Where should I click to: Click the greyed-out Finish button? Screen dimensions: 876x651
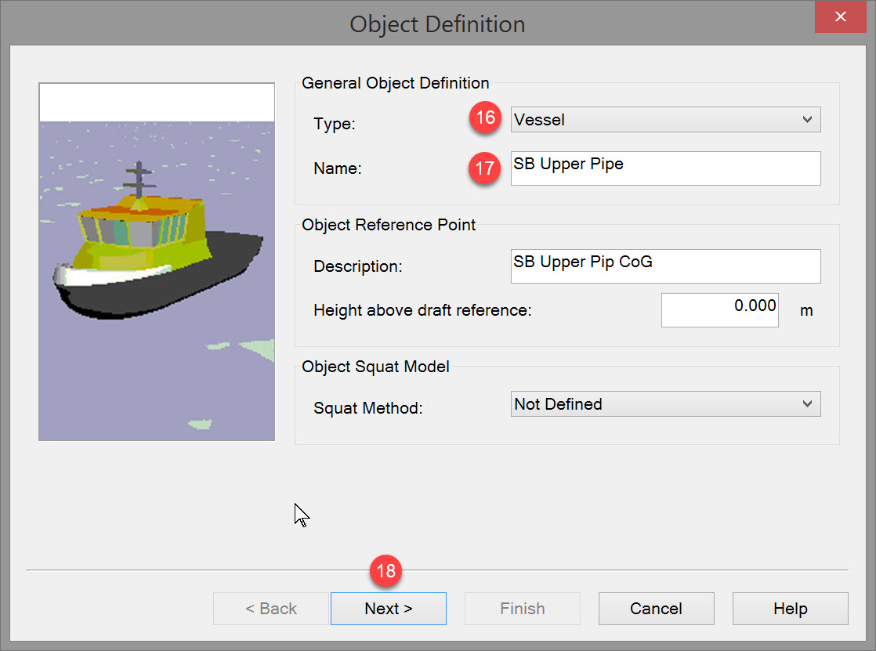pyautogui.click(x=522, y=609)
